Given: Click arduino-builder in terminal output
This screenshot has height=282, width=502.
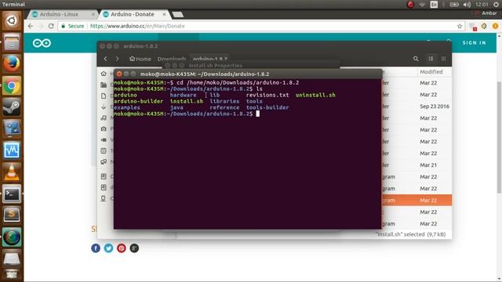Looking at the screenshot, I should [x=139, y=101].
